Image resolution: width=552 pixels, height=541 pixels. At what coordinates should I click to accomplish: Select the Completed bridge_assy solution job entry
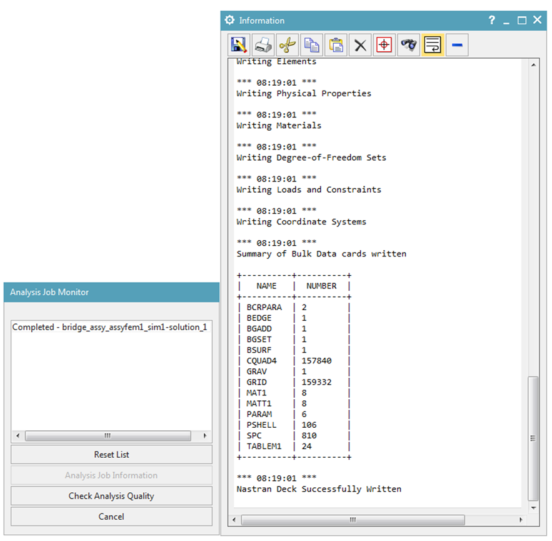tap(110, 327)
